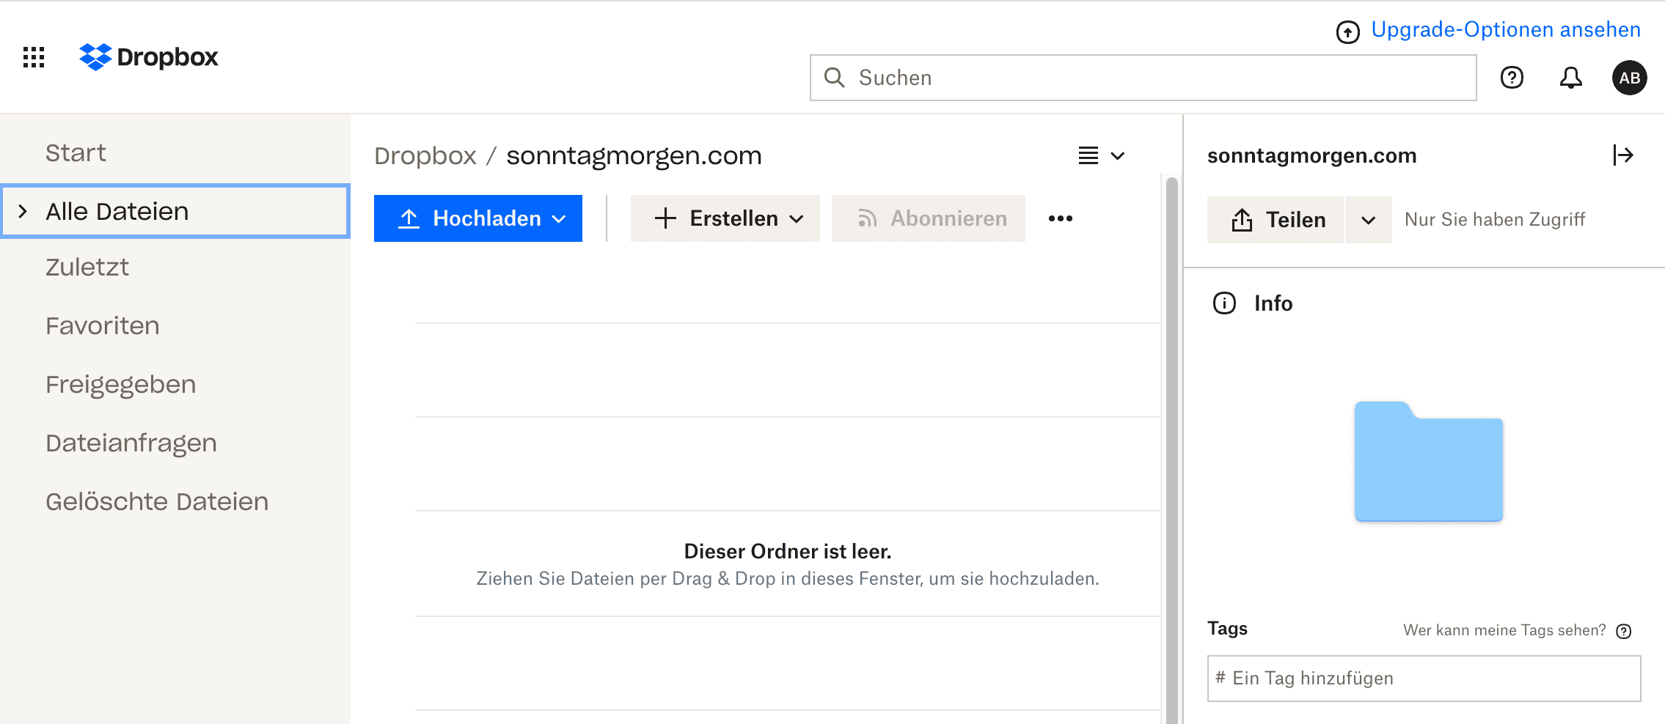Image resolution: width=1665 pixels, height=724 pixels.
Task: Click the Erstellen plus icon
Action: click(665, 218)
